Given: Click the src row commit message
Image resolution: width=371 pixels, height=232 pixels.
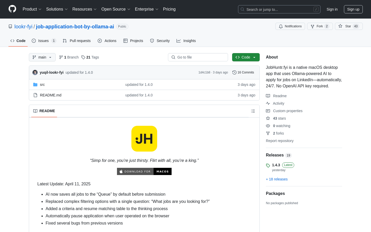Looking at the screenshot, I should tap(139, 85).
